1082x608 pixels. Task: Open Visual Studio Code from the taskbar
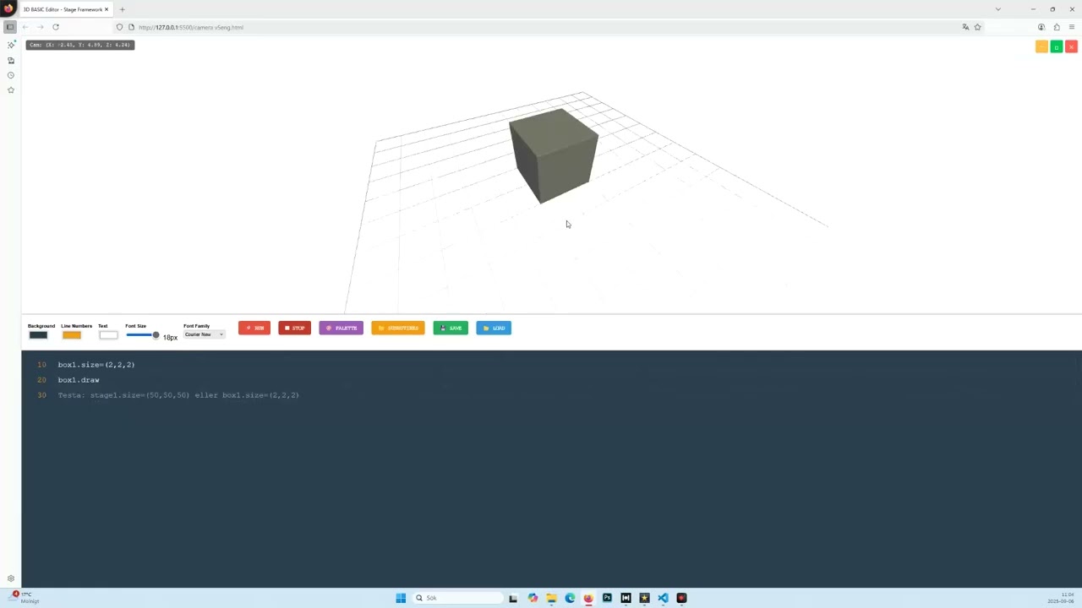(x=663, y=598)
